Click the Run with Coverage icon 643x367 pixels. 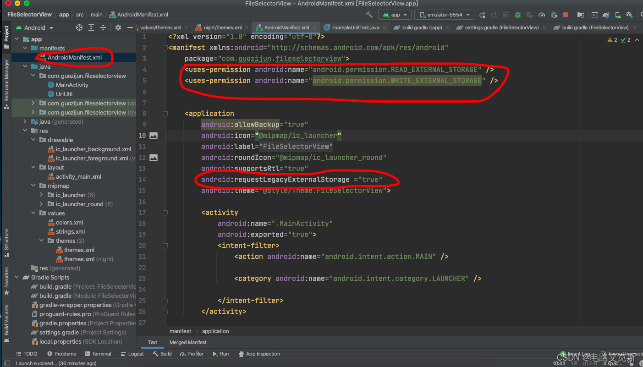530,15
